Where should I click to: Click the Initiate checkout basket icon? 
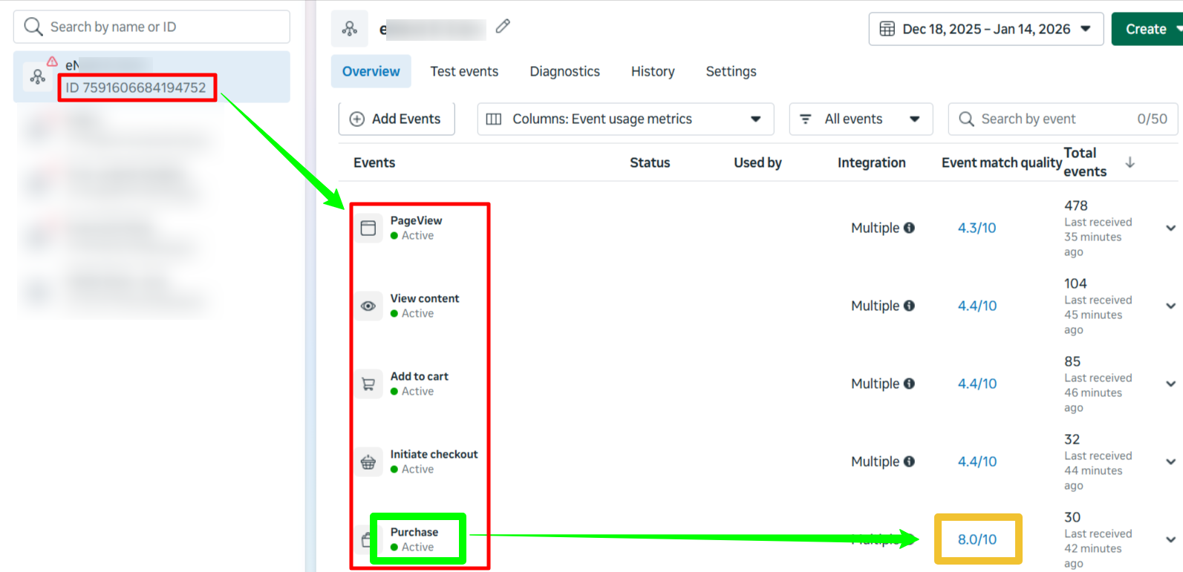tap(368, 461)
